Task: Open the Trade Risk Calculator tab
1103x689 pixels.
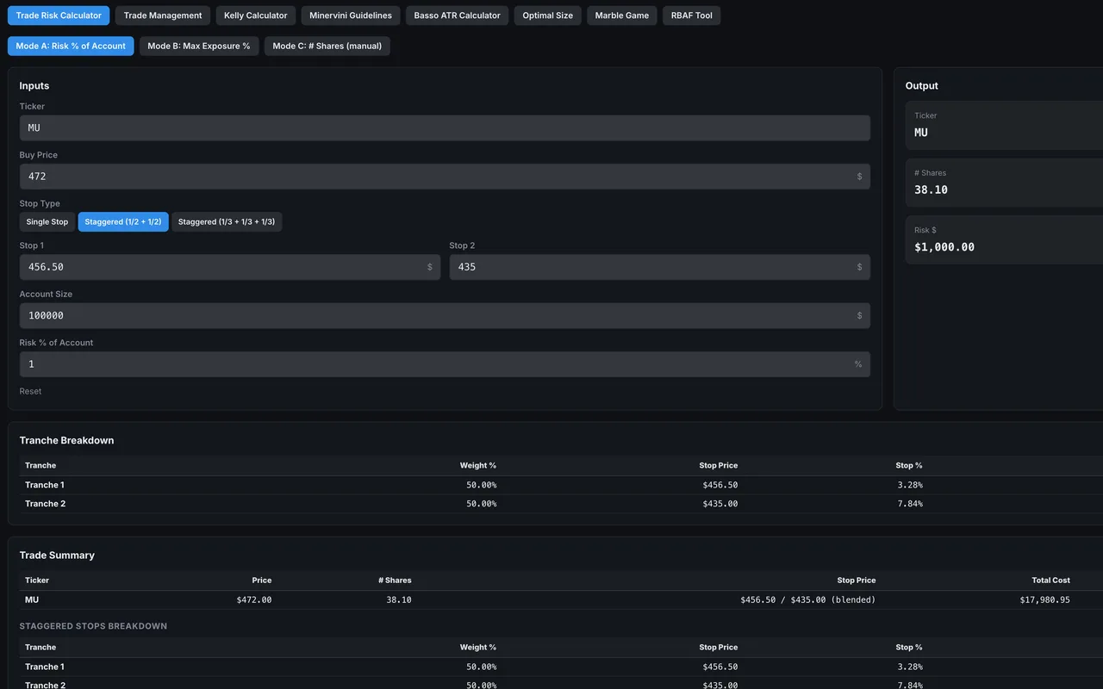Action: [x=59, y=16]
